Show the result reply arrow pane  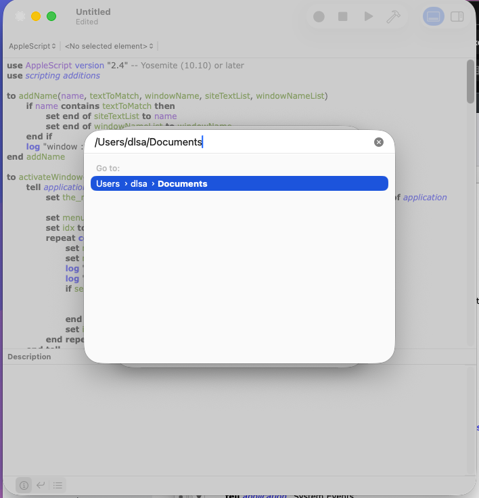tap(41, 484)
